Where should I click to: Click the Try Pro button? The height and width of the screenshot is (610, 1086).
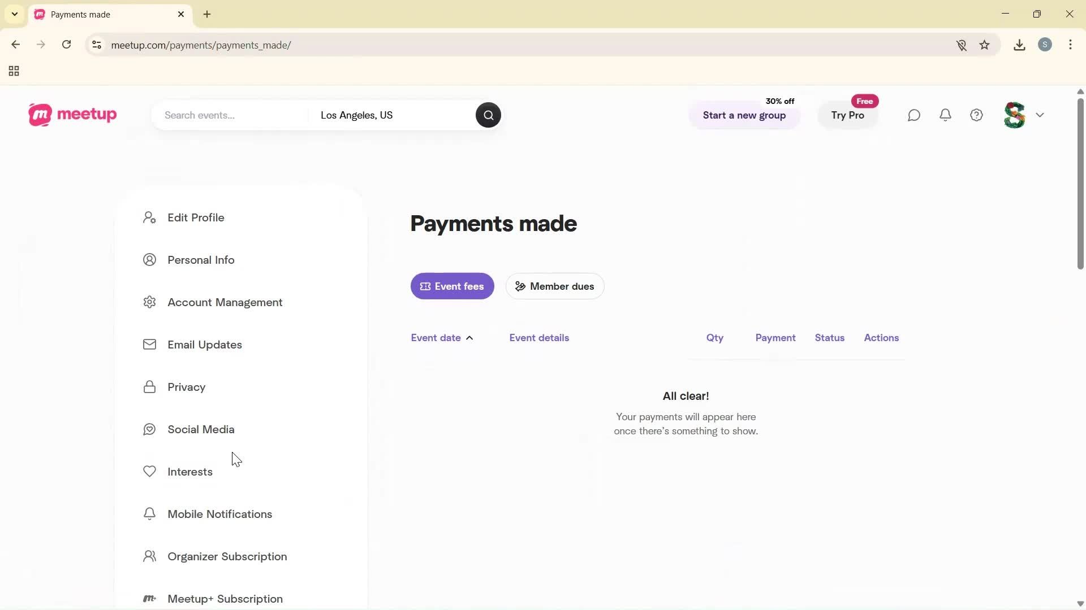point(847,115)
